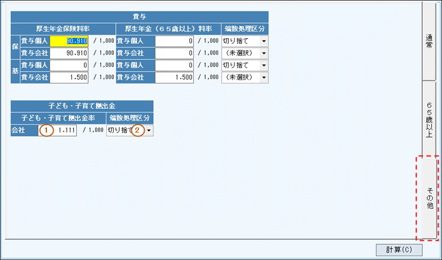
Task: Select the その他 side tab
Action: pyautogui.click(x=429, y=197)
